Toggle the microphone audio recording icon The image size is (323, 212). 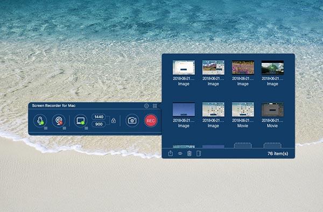pos(40,121)
